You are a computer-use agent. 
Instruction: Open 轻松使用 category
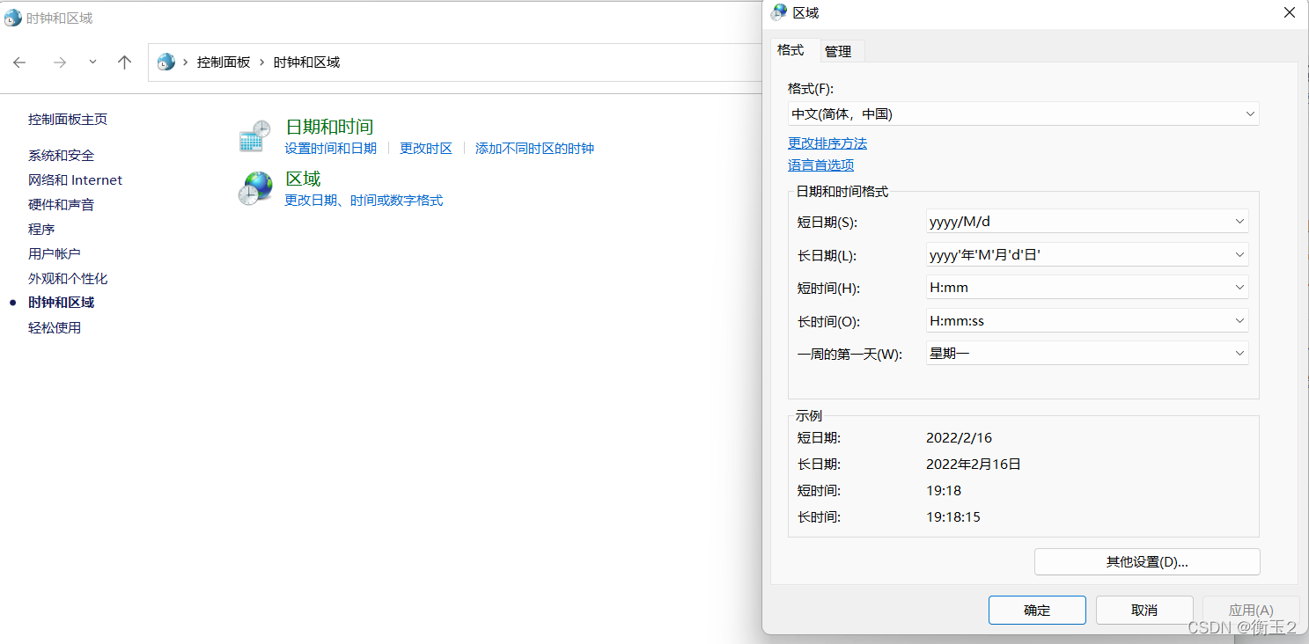pyautogui.click(x=55, y=328)
